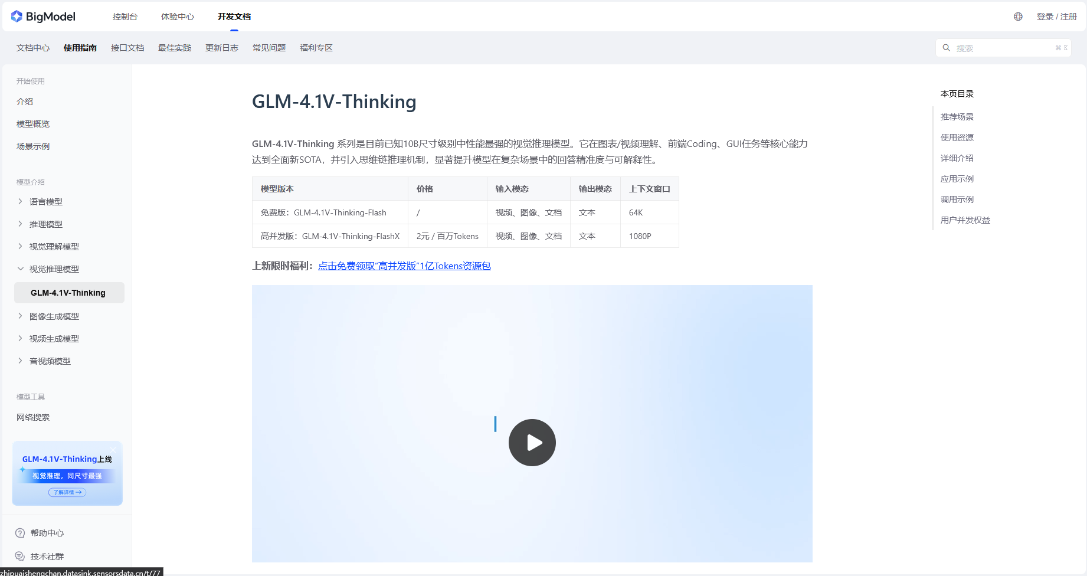Click 了解详情 button in promo banner
Screen dimensions: 1087x576
point(67,492)
